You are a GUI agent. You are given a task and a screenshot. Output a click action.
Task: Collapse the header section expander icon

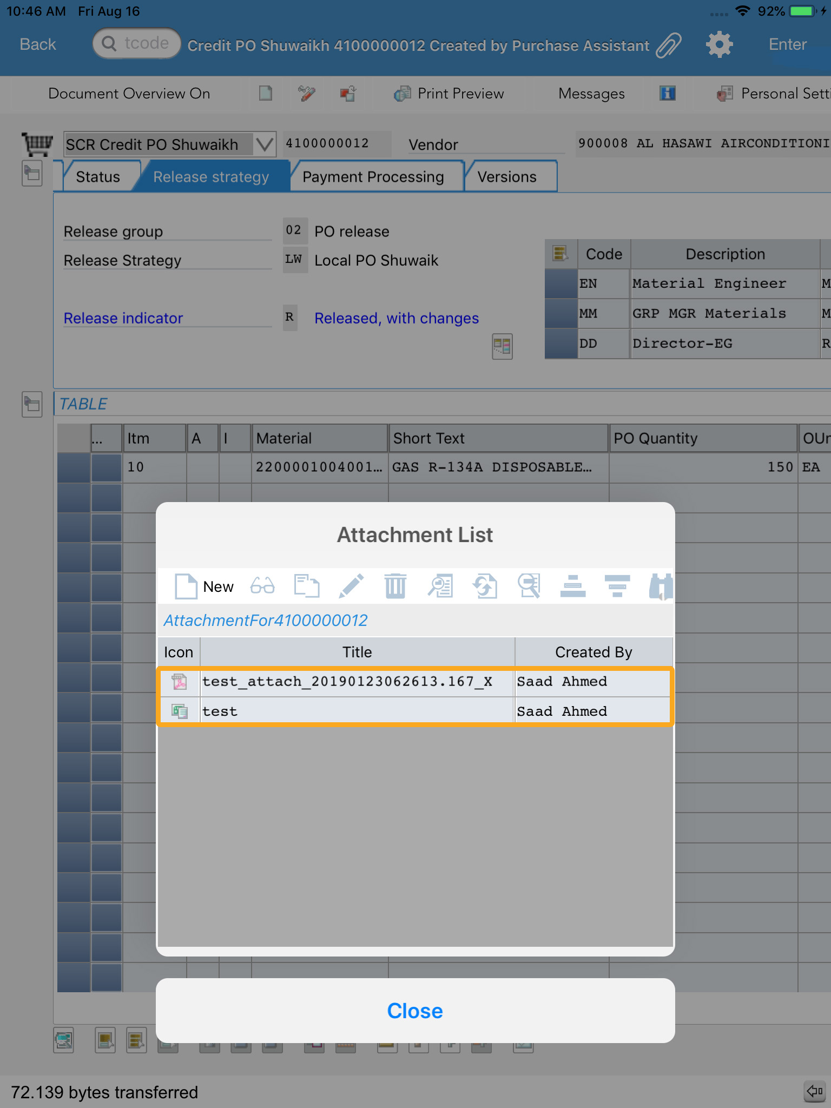pyautogui.click(x=32, y=174)
